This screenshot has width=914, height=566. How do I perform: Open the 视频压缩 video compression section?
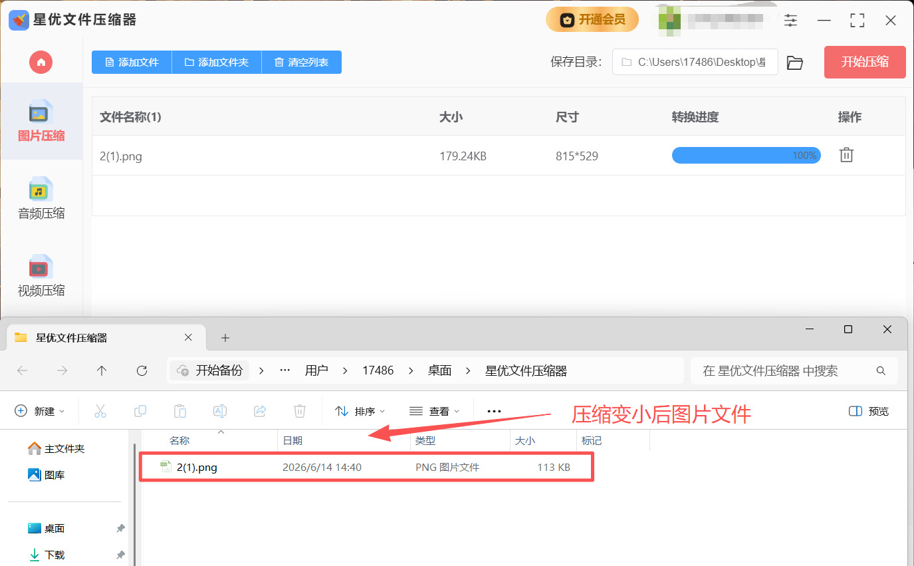tap(41, 275)
